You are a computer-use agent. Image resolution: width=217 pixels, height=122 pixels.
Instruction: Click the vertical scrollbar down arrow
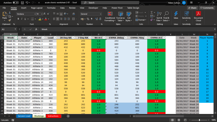(215, 113)
